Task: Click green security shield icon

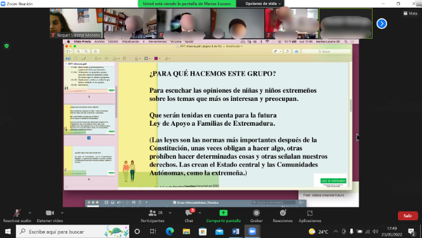Action: tap(7, 46)
